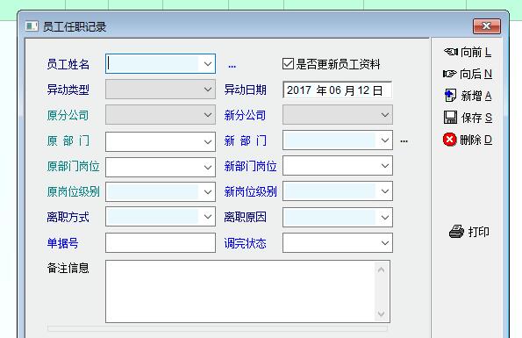The height and width of the screenshot is (338, 522).
Task: Open the 调完状态 dropdown
Action: point(385,243)
